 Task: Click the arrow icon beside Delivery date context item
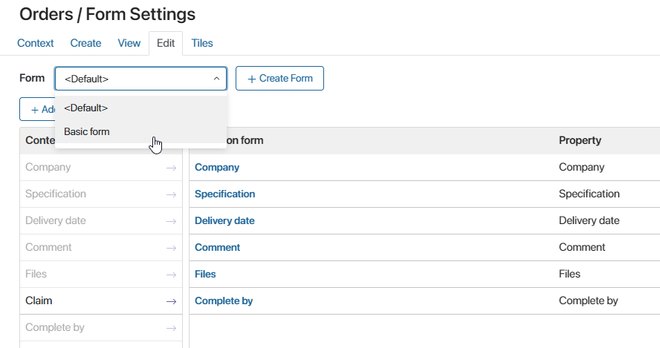pyautogui.click(x=171, y=221)
